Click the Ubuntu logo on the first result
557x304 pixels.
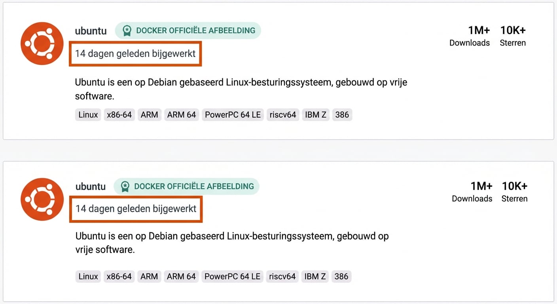click(42, 43)
